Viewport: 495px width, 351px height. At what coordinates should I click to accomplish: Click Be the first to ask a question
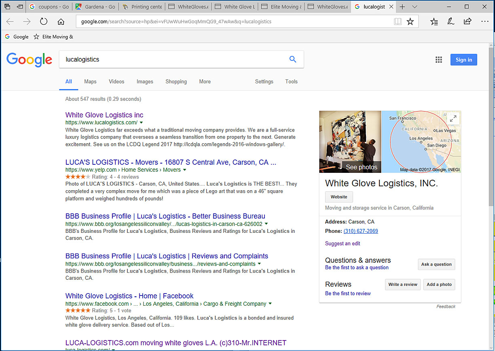(357, 268)
